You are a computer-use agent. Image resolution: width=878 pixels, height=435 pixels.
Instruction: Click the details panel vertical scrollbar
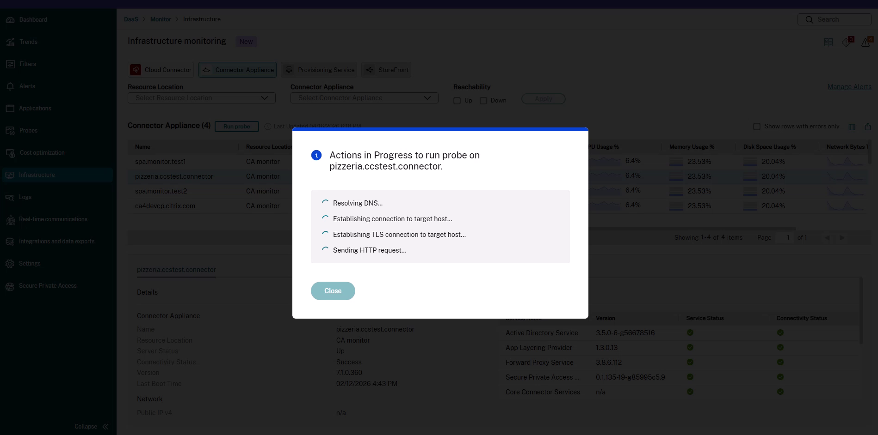point(861,310)
